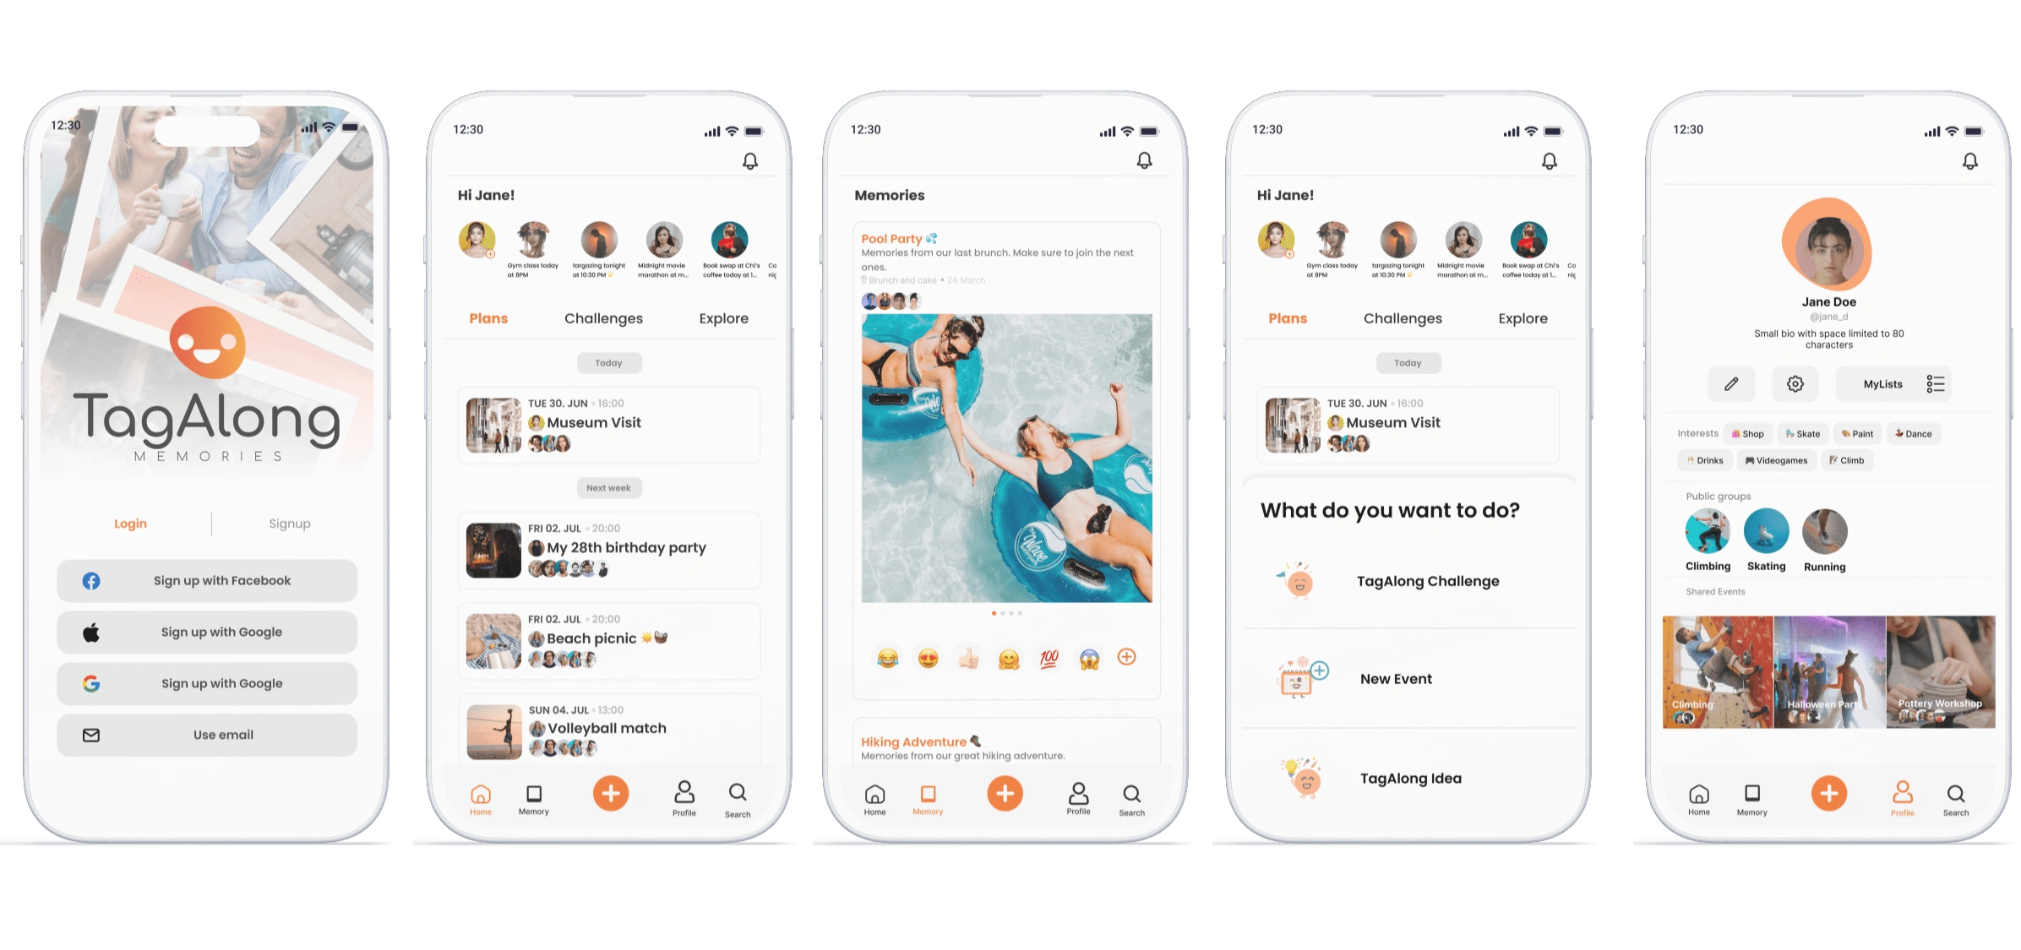Click Login tab on welcome screen
2021x950 pixels.
tap(129, 522)
